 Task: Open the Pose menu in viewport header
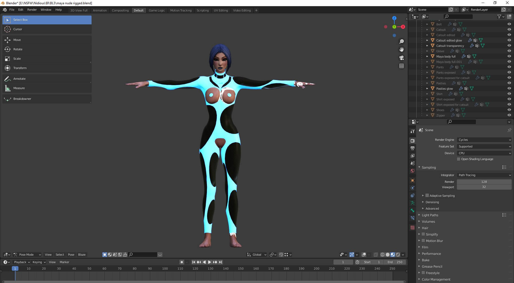(71, 255)
